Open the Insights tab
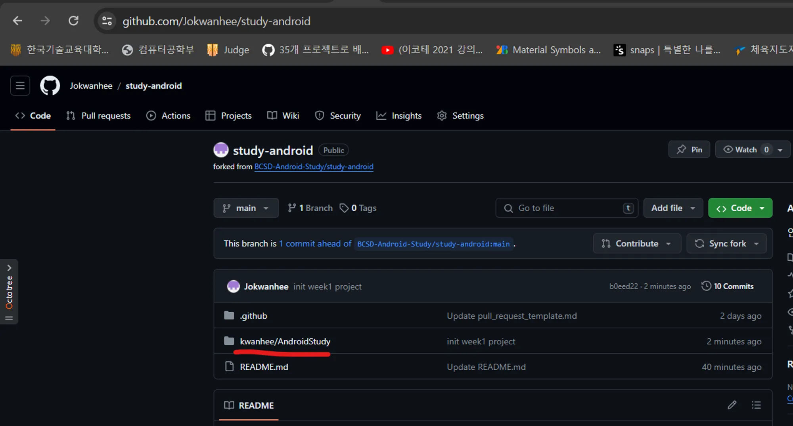 (x=399, y=116)
